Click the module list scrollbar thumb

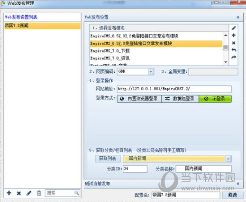click(x=226, y=48)
